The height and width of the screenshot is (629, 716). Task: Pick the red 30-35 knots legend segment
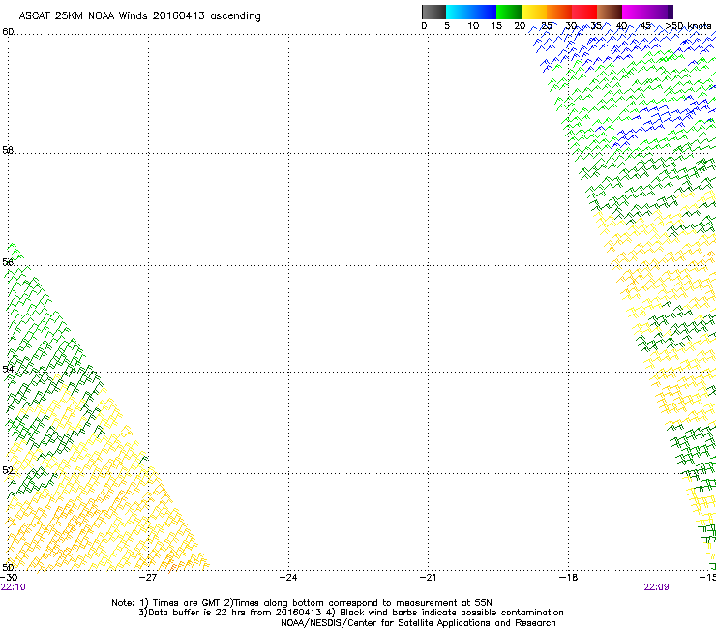click(584, 12)
